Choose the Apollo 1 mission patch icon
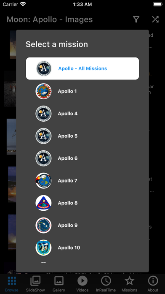Viewport: 165px width, 294px height. coord(43,91)
